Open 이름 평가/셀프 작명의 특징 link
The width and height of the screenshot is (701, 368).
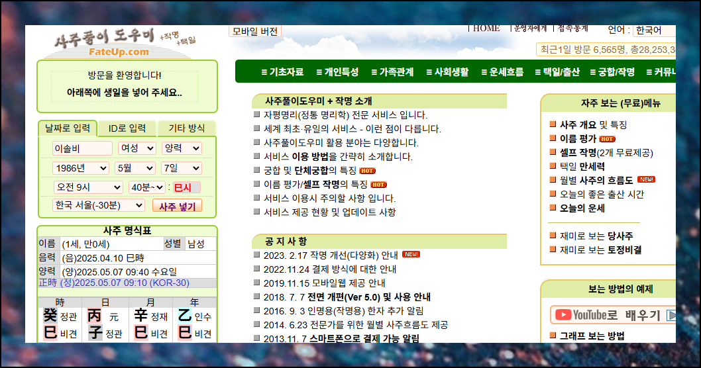tap(315, 185)
